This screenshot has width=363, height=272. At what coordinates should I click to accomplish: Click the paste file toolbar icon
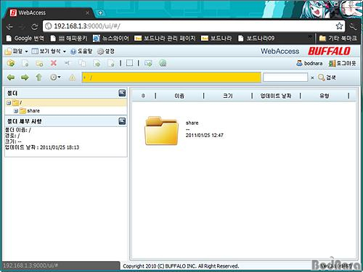(111, 63)
